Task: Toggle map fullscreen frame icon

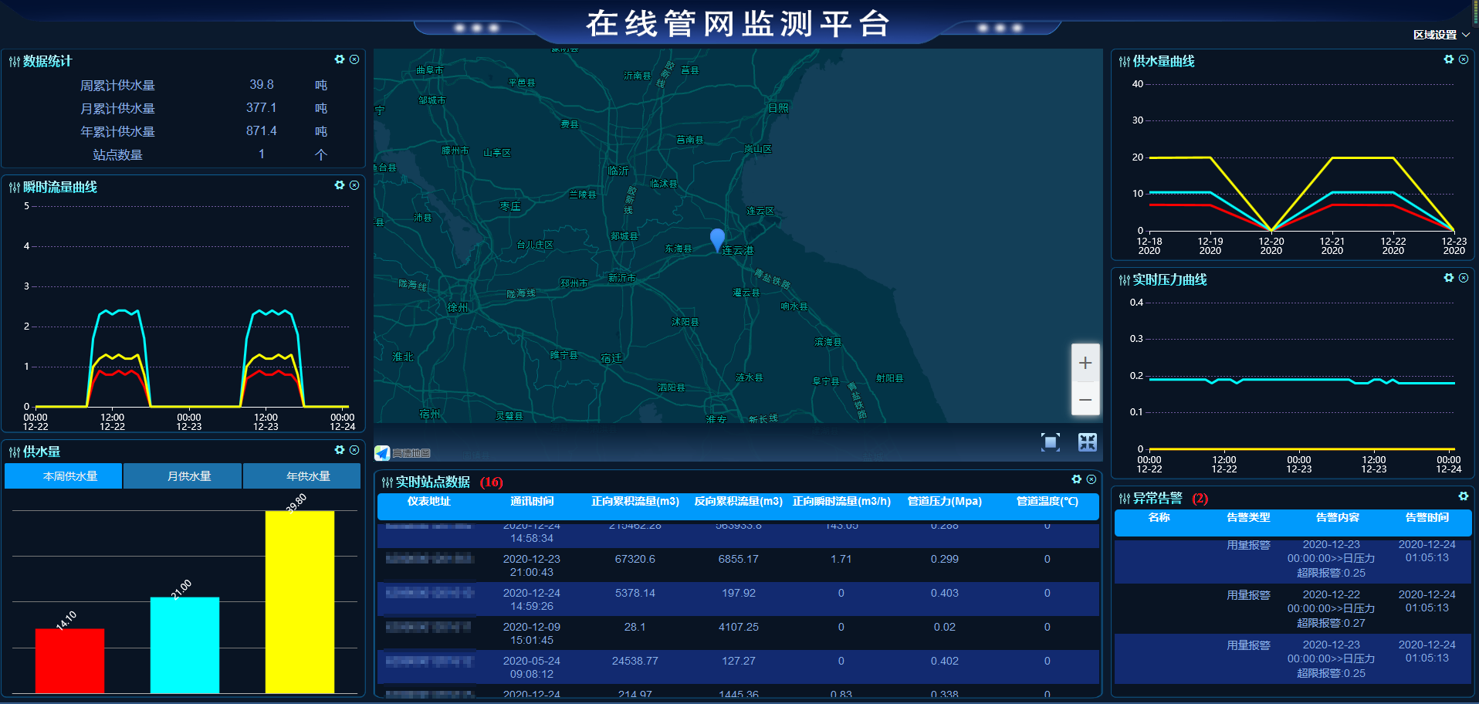Action: point(1050,442)
